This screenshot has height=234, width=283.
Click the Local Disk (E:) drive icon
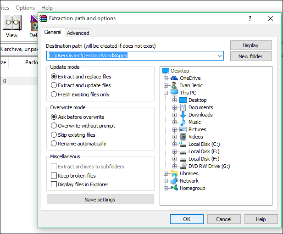click(183, 152)
